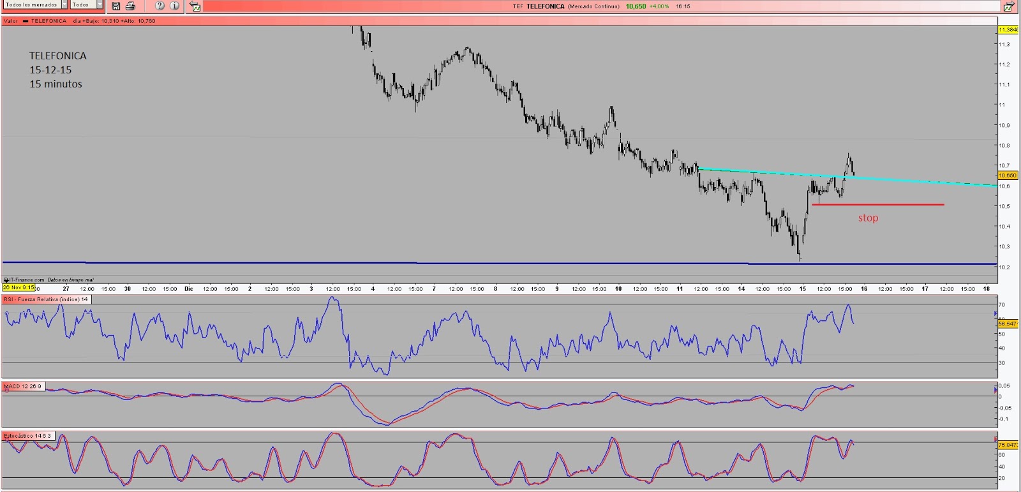Click the stochastic value label 75,847
Screen dimensions: 1021x492
tap(1008, 445)
